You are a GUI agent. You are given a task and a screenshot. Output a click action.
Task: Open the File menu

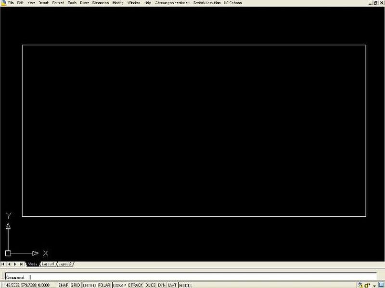pyautogui.click(x=11, y=3)
